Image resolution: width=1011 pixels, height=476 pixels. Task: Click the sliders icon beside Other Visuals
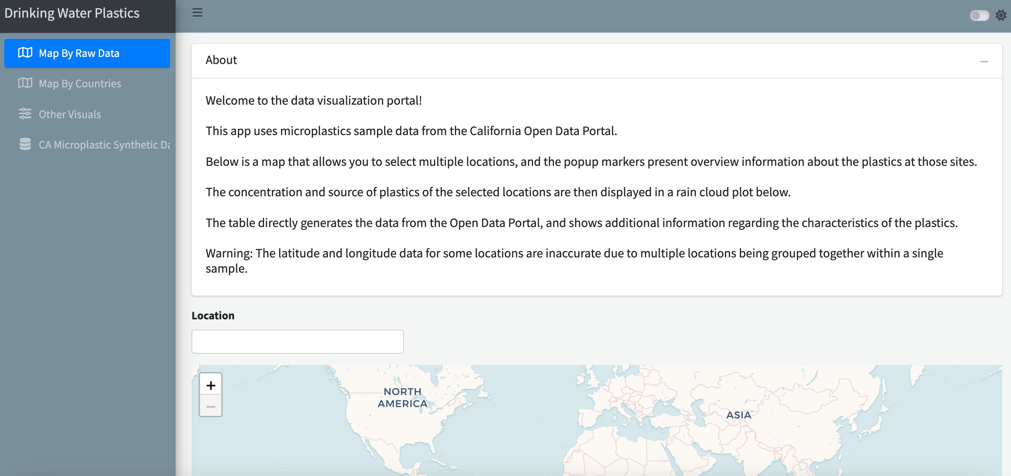point(25,114)
